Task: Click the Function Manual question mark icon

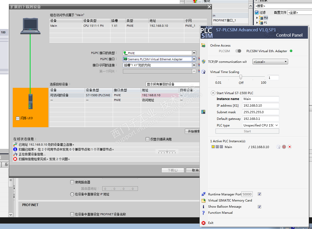Action: click(203, 213)
